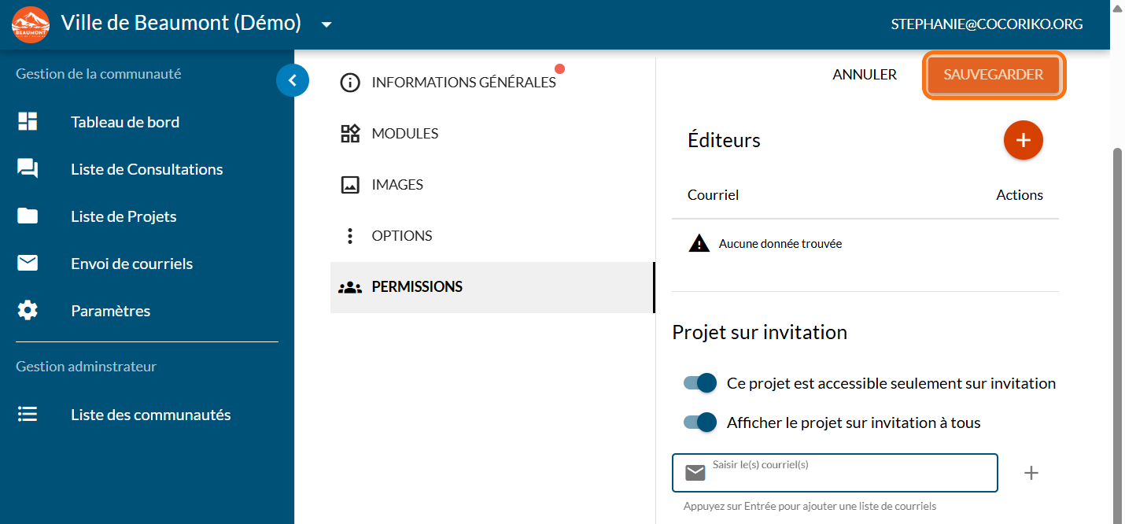Screen dimensions: 1125x524
Task: Click the Annuler button
Action: pos(865,76)
